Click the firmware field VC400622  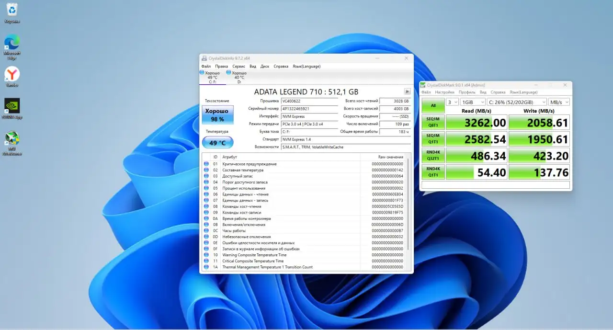(x=309, y=101)
